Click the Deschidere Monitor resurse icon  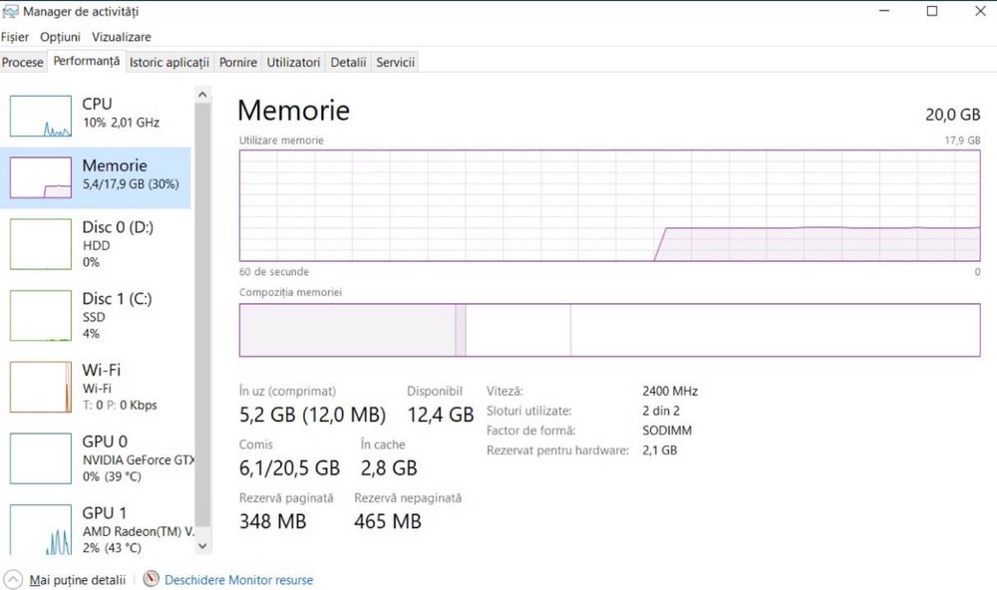[x=152, y=579]
